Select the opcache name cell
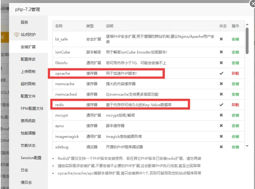Image resolution: width=255 pixels, height=189 pixels. (x=62, y=73)
